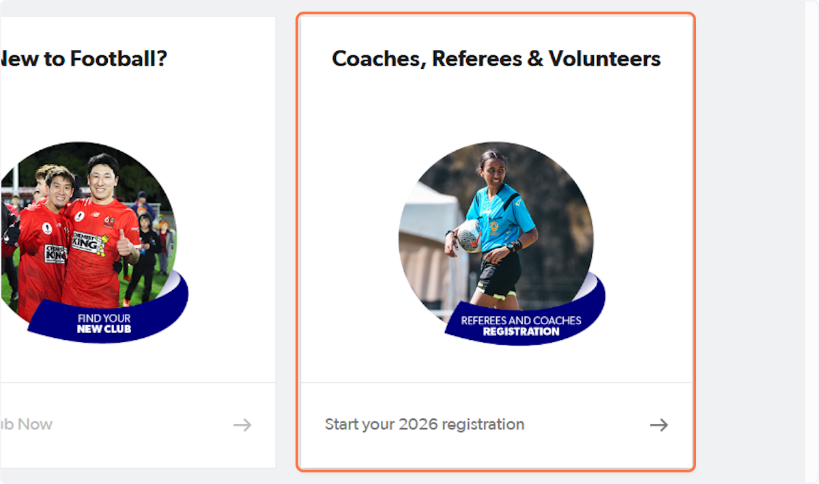Click the 'Coaches, Referees & Volunteers' heading
Viewport: 819px width, 484px height.
tap(495, 59)
